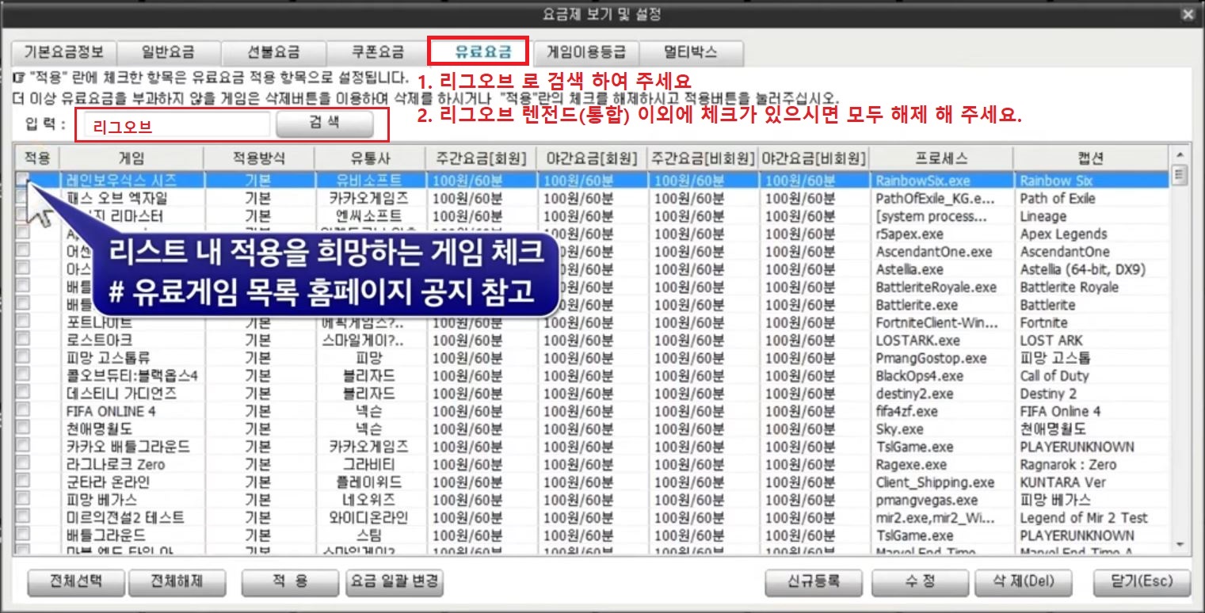Viewport: 1205px width, 613px height.
Task: Sort the list by 유통사 column header
Action: pyautogui.click(x=369, y=158)
